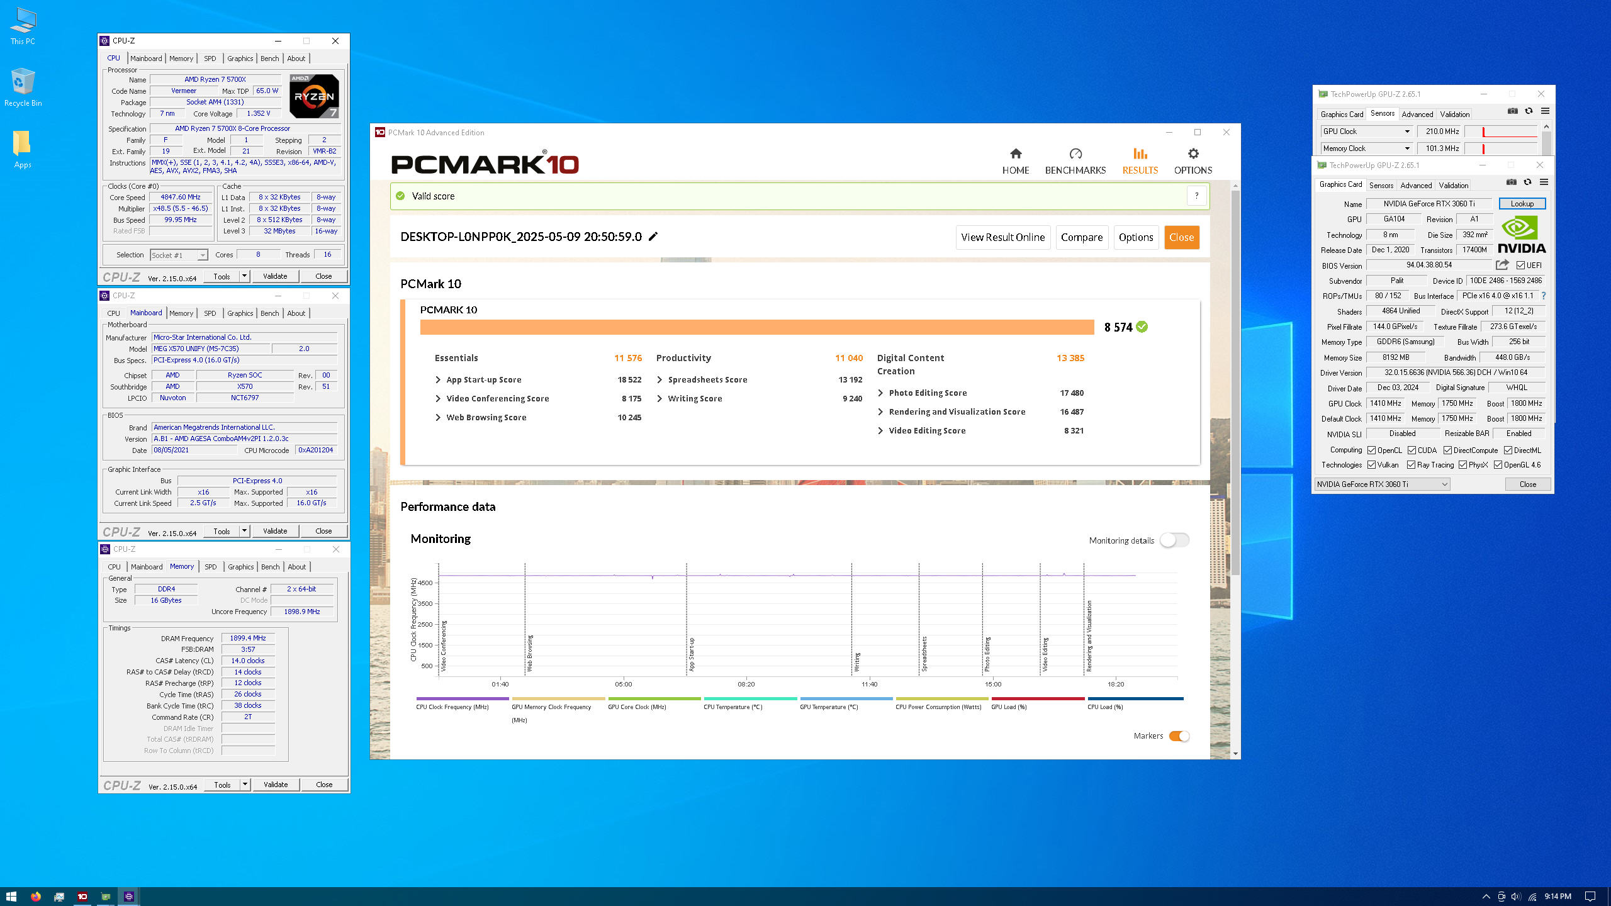Click the Web Browsing marker on monitoring chart
The image size is (1611, 906).
click(x=529, y=653)
